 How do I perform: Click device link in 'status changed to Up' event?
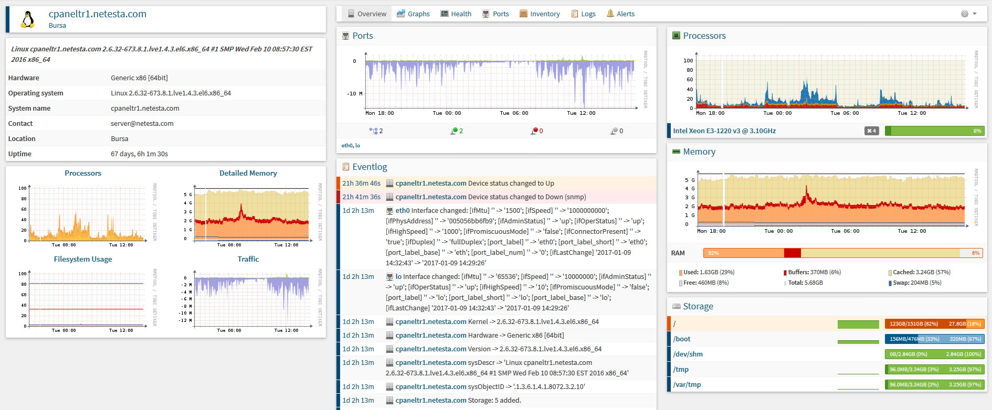coord(431,184)
